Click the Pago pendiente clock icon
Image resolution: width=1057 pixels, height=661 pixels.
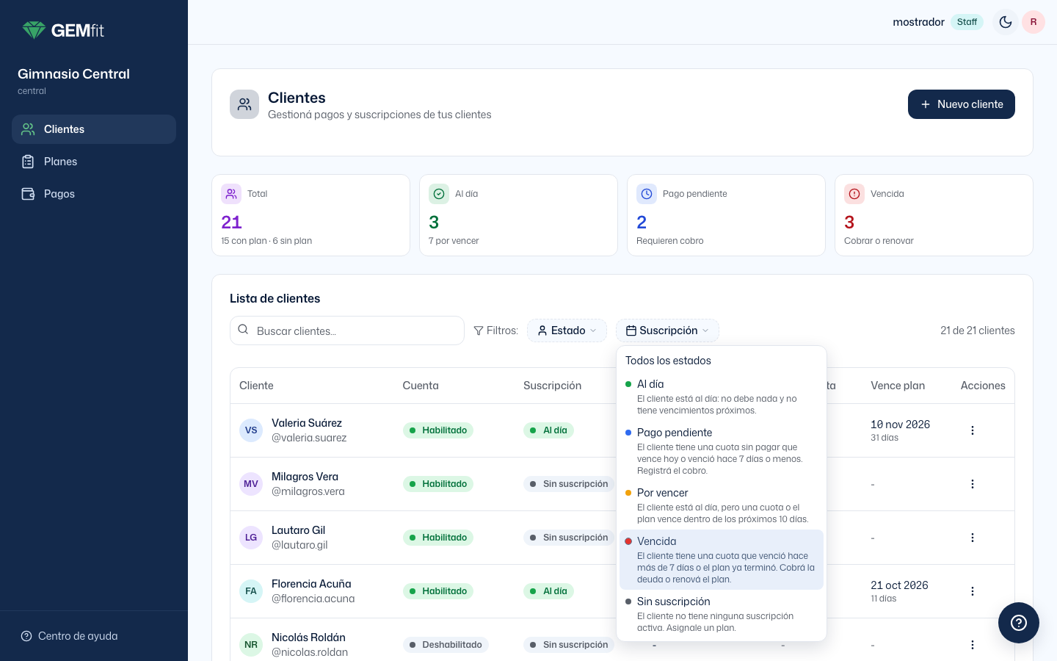tap(647, 194)
